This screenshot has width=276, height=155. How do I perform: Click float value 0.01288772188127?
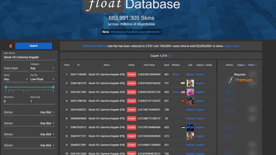[x=149, y=118]
